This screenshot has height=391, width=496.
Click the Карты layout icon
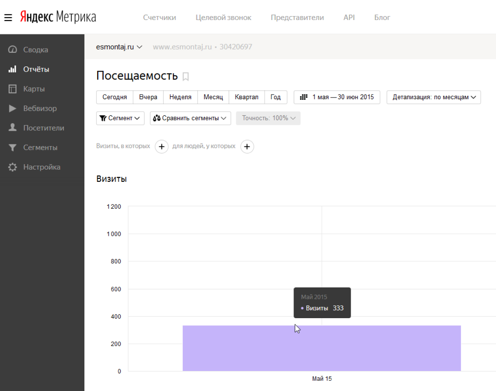point(12,89)
